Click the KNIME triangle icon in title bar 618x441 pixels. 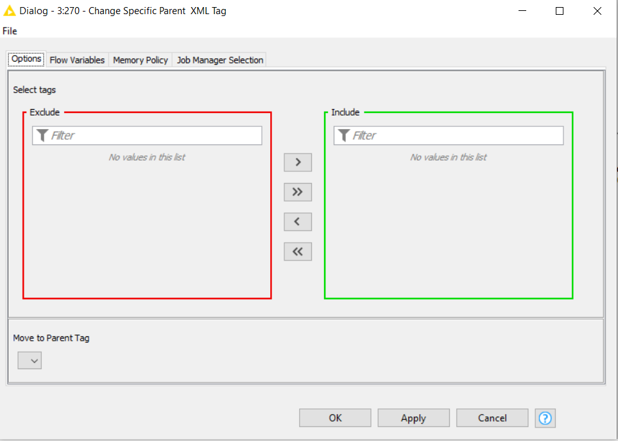[9, 11]
